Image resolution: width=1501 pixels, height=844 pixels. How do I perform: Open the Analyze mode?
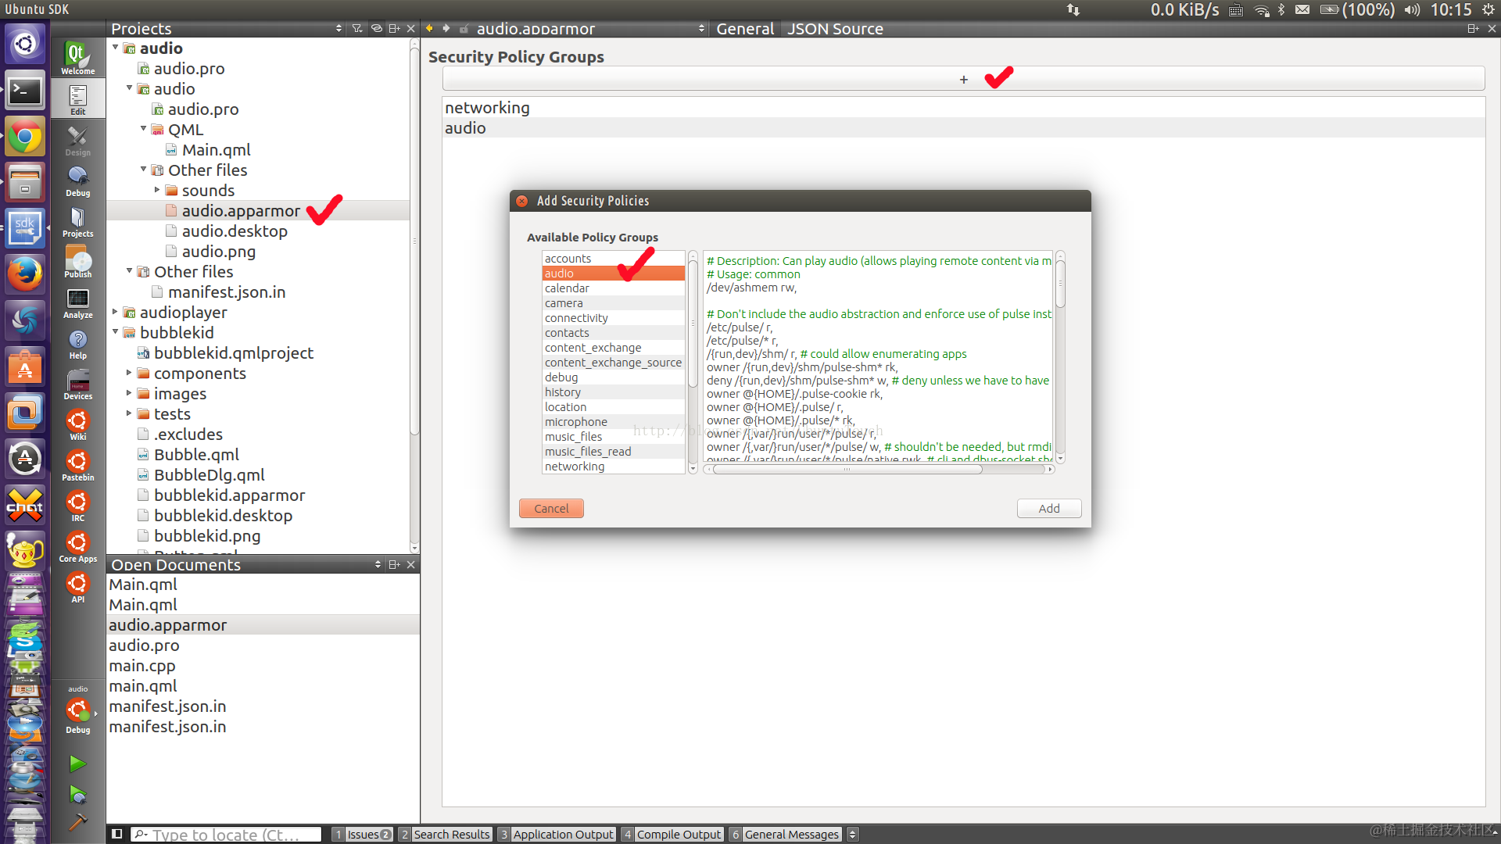point(77,302)
